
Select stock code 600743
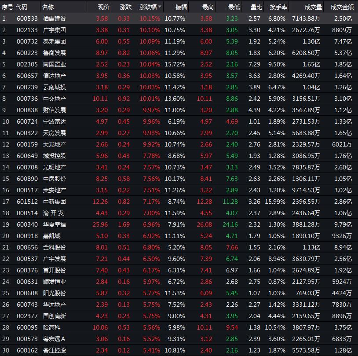coord(27,305)
